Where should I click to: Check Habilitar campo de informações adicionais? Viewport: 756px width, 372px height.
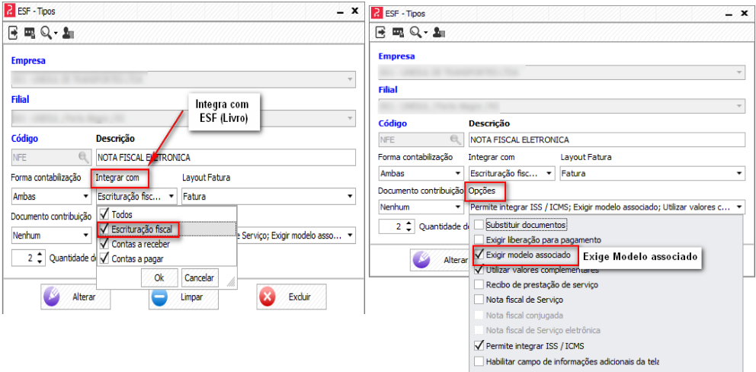point(479,361)
